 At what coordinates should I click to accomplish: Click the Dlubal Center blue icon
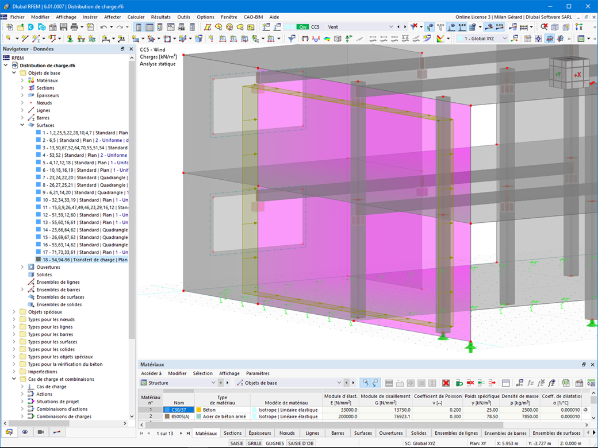31,27
